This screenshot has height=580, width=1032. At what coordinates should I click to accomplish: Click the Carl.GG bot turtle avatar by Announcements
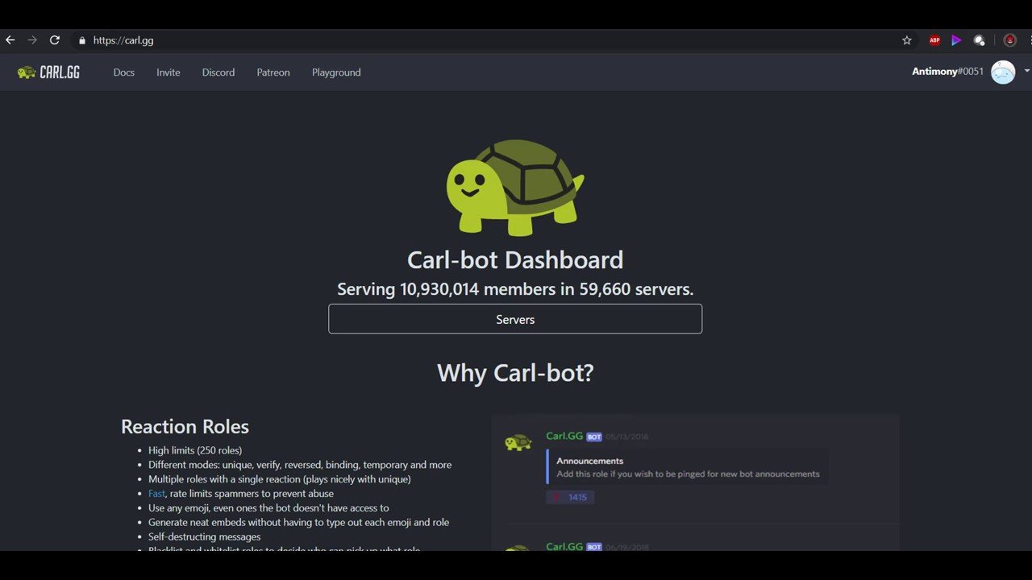coord(518,443)
